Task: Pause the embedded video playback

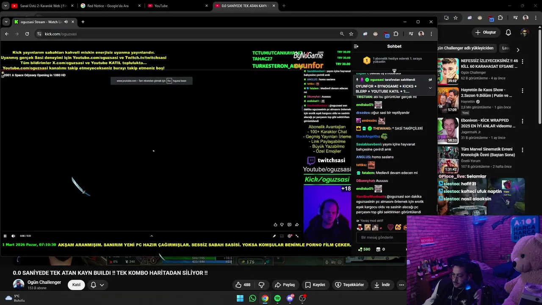Action: tap(5, 236)
